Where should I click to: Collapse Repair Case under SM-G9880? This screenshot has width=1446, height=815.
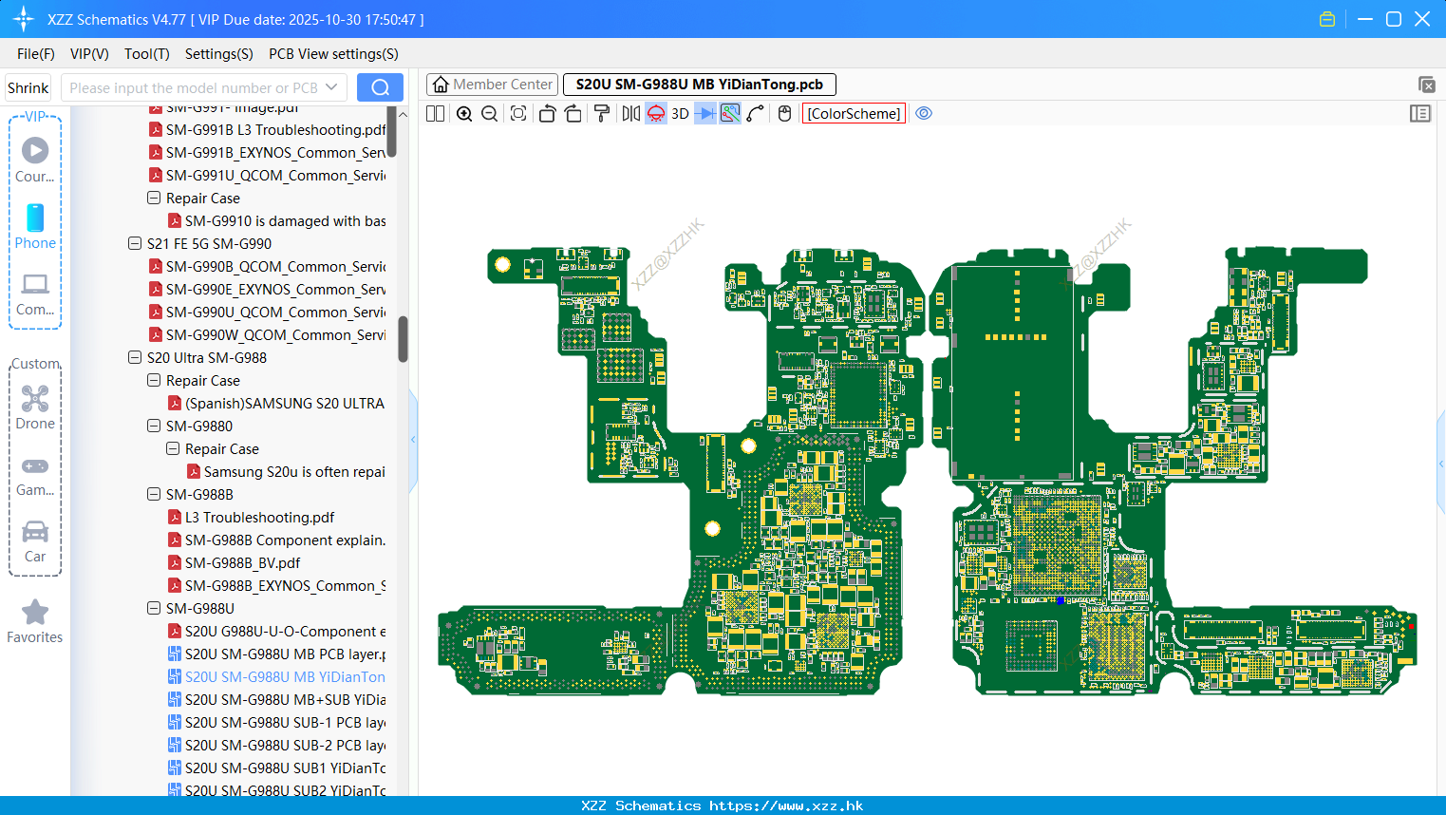pyautogui.click(x=173, y=448)
